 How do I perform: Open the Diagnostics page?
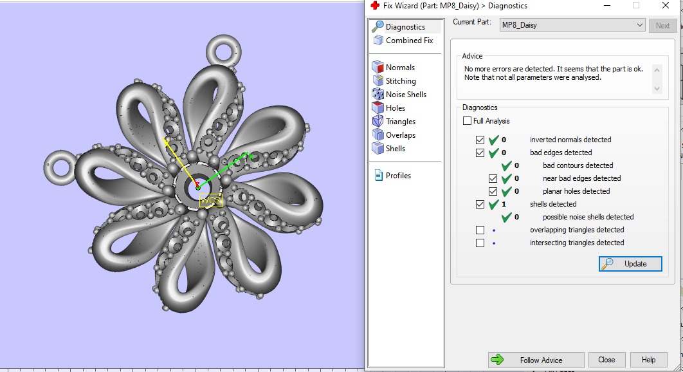coord(406,26)
